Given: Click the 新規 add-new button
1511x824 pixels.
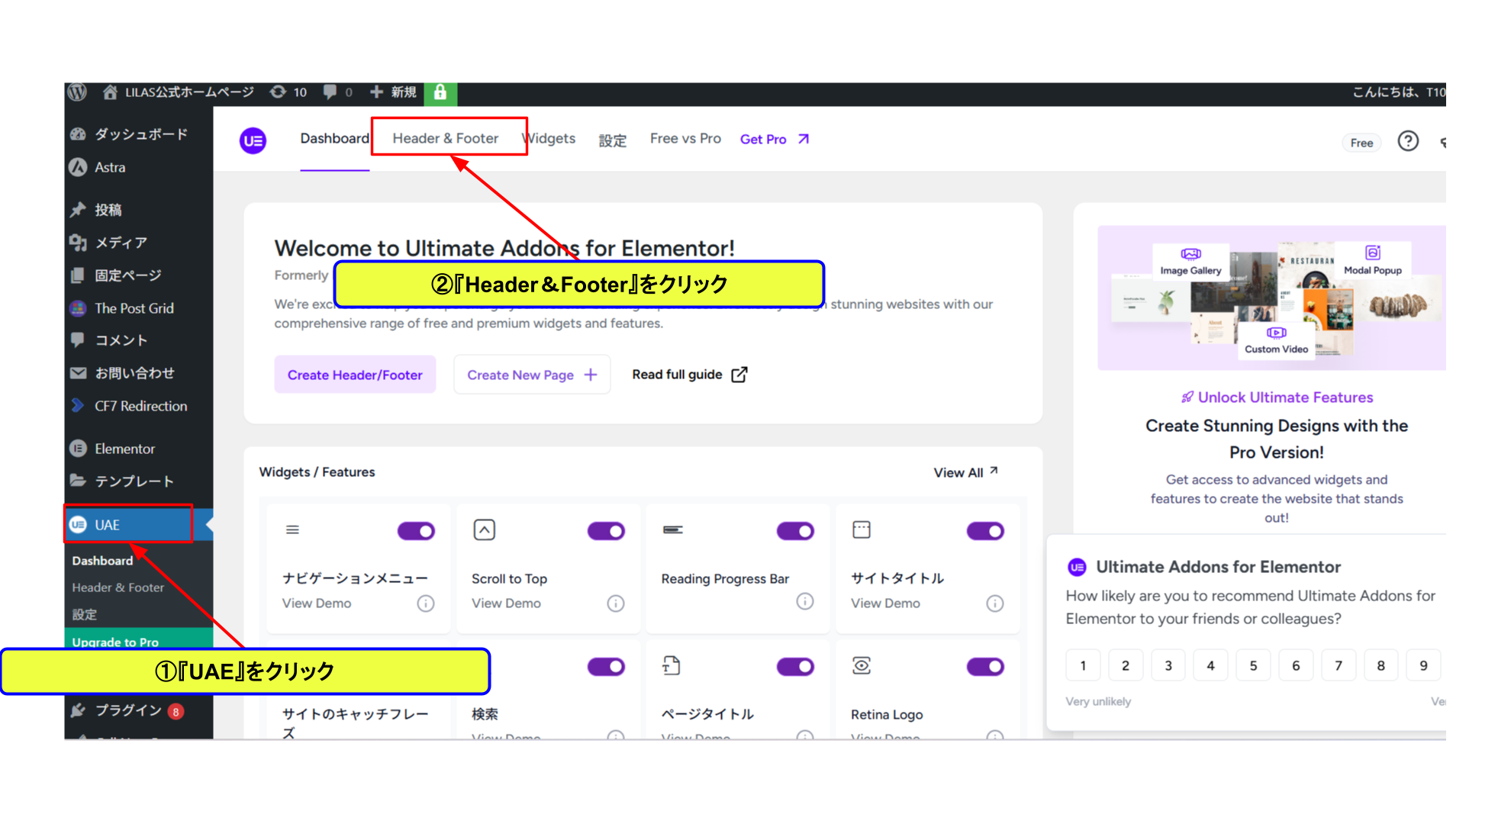Looking at the screenshot, I should 393,92.
